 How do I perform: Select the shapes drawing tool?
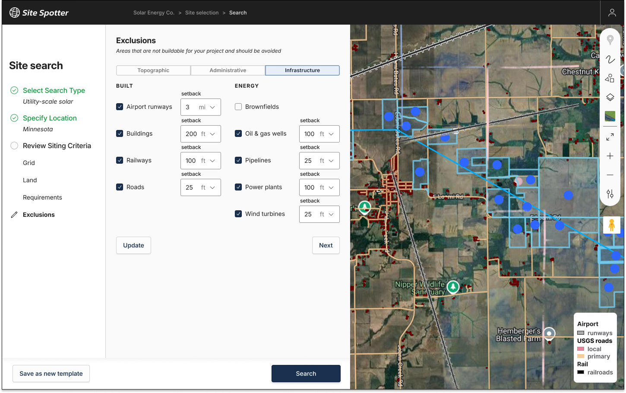tap(610, 78)
